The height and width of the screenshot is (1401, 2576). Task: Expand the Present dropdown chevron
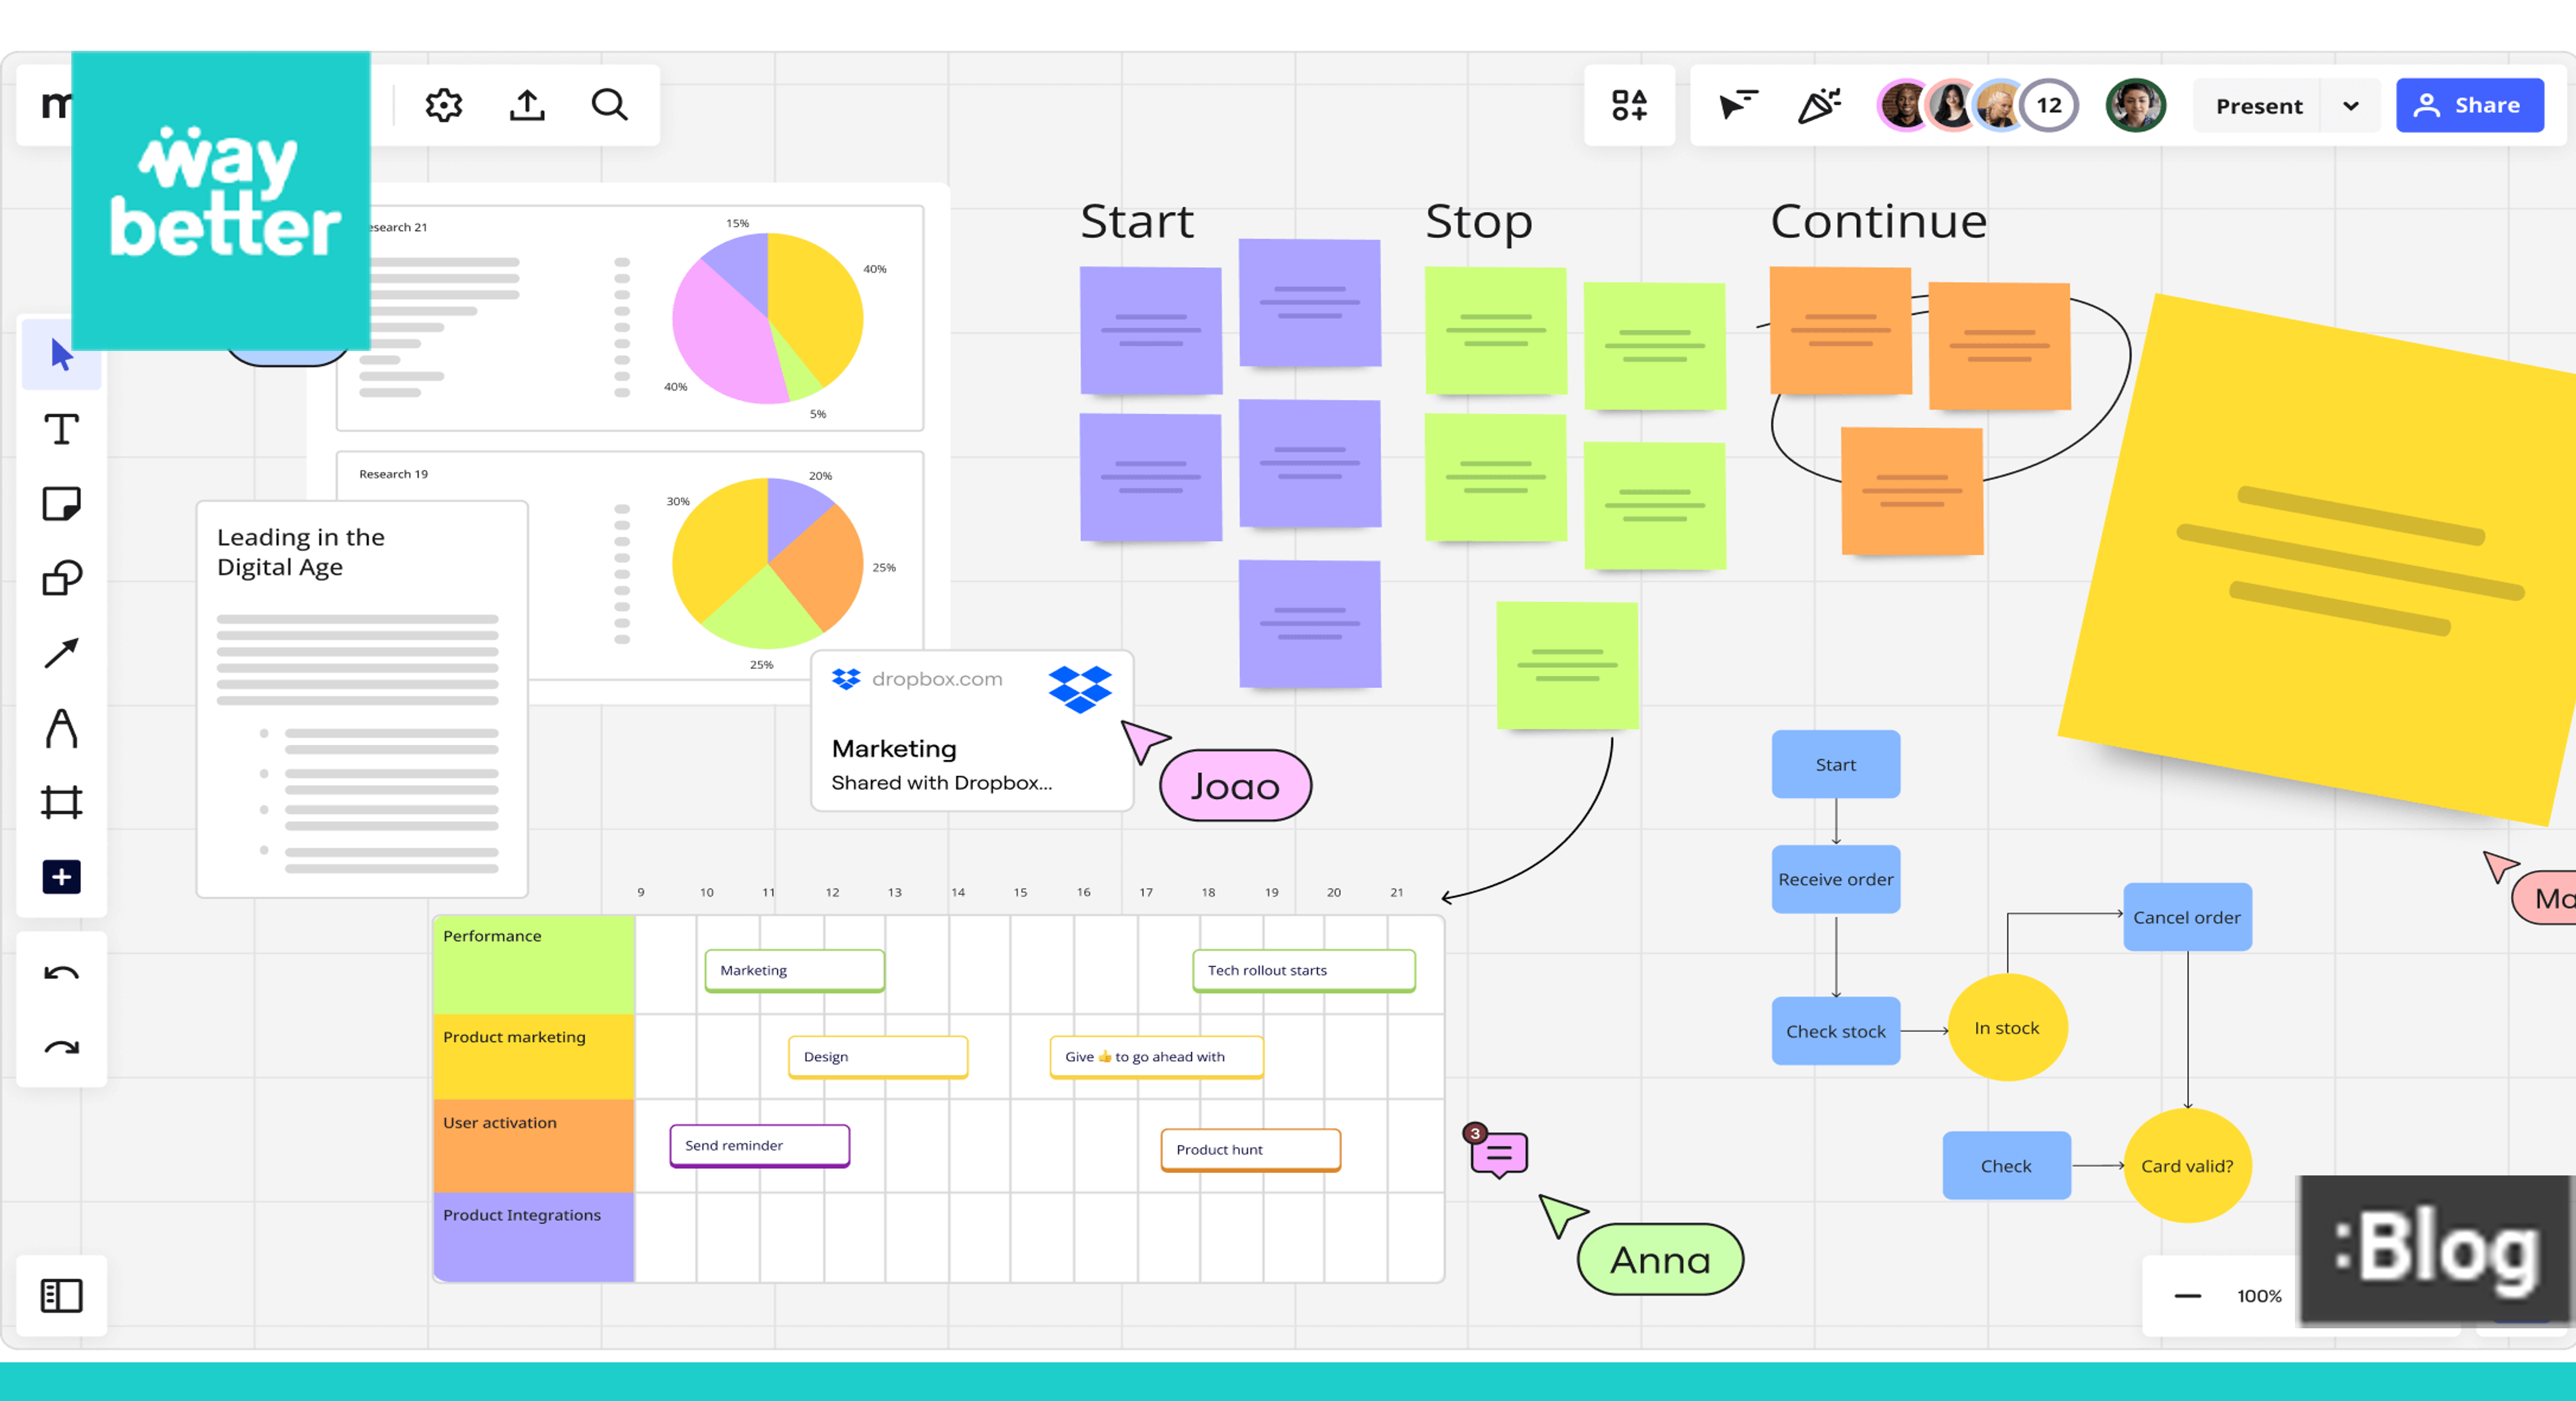click(2350, 106)
